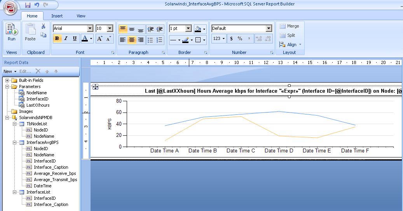Decrease decimal places
This screenshot has height=211, width=403.
click(268, 39)
